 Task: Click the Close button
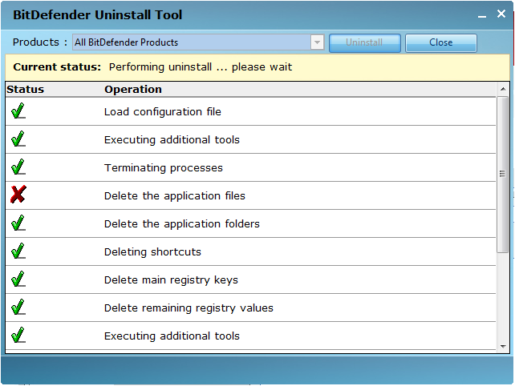[x=440, y=42]
